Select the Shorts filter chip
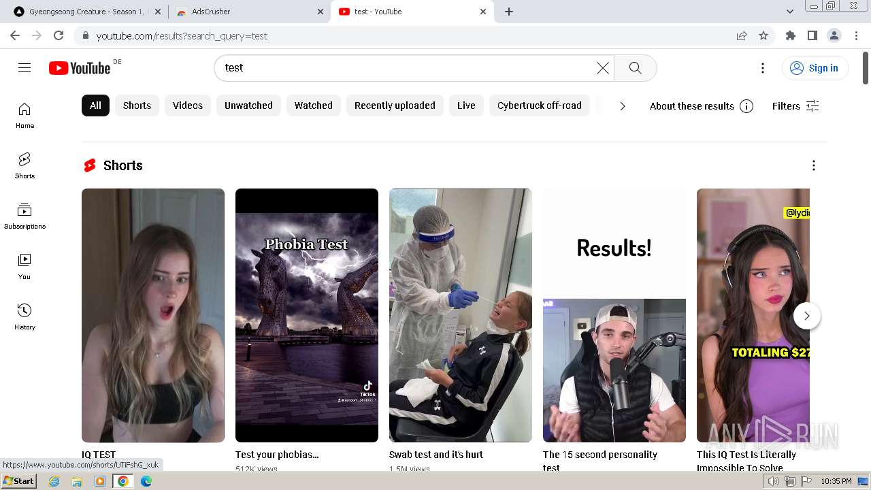 (x=137, y=105)
